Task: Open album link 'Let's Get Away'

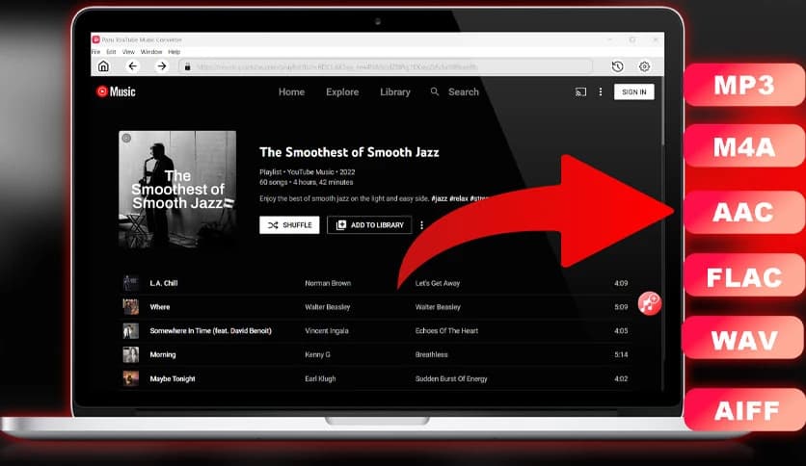Action: 438,283
